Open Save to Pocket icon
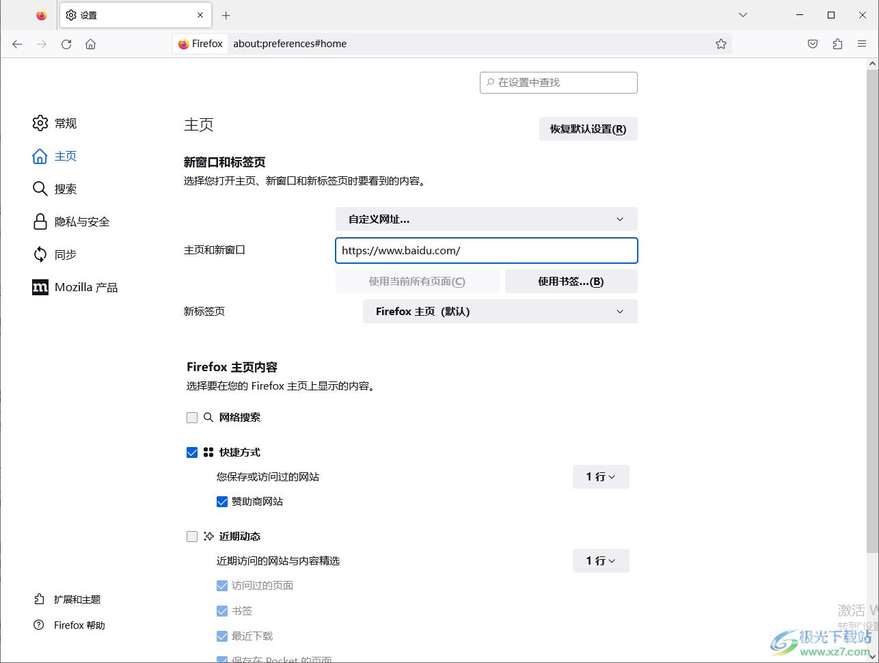 [x=813, y=44]
